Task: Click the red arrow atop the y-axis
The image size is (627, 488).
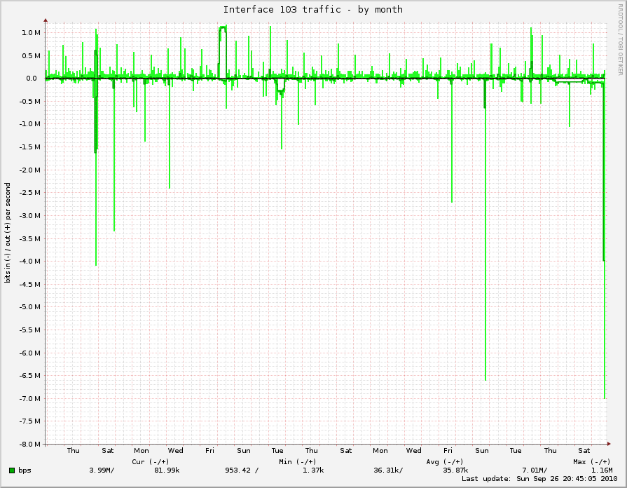Action: point(46,20)
